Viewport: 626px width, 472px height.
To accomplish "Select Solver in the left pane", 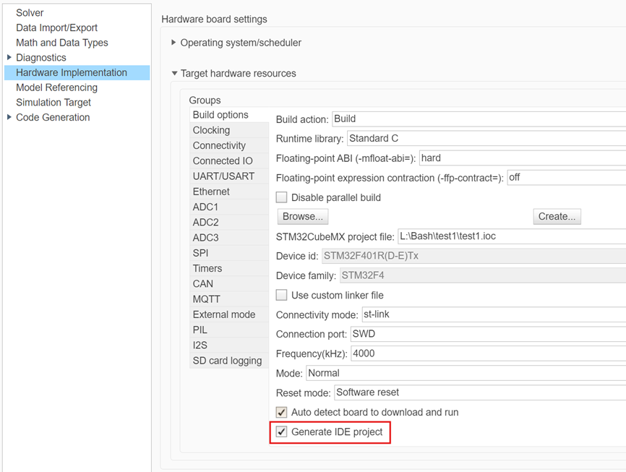I will [30, 12].
